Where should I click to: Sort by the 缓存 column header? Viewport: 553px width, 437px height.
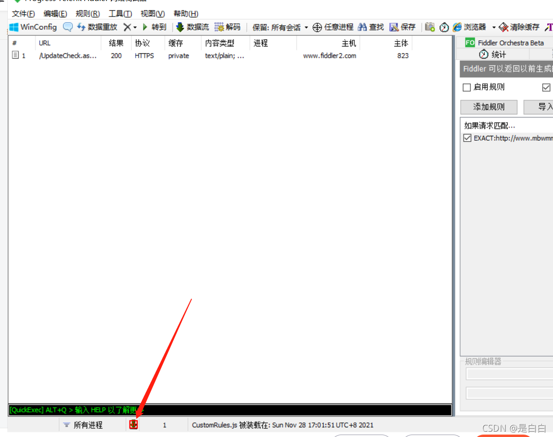click(x=183, y=43)
